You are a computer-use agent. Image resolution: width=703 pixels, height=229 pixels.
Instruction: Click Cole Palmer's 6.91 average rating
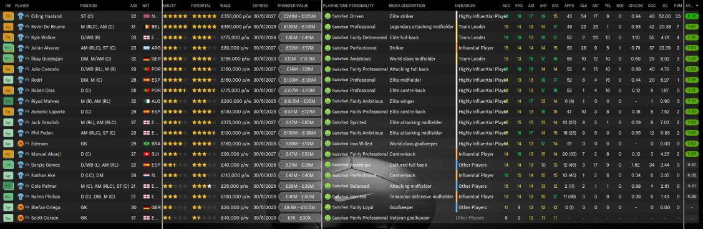click(692, 186)
